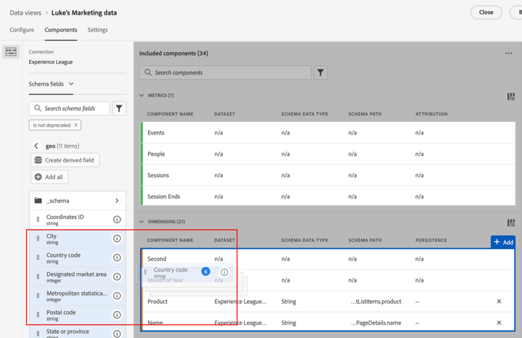The width and height of the screenshot is (522, 338).
Task: Click info icon next to City field
Action: pos(117,239)
